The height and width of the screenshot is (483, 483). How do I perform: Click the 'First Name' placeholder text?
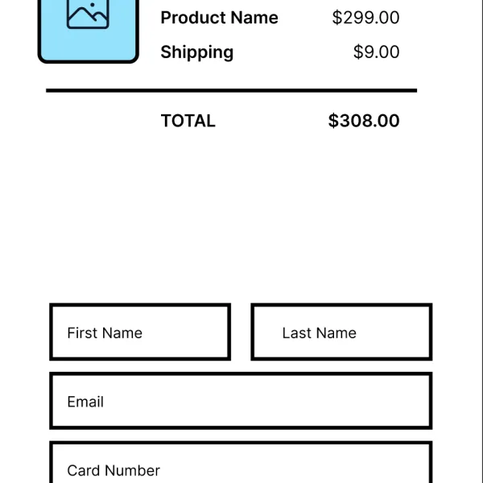pos(105,333)
